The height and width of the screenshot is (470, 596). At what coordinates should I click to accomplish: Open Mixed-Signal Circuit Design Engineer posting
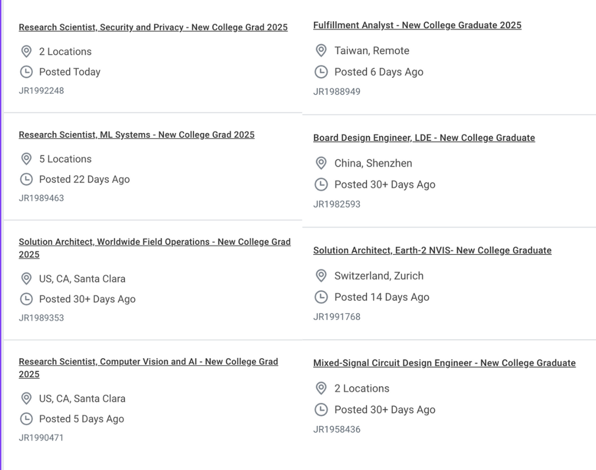[444, 363]
